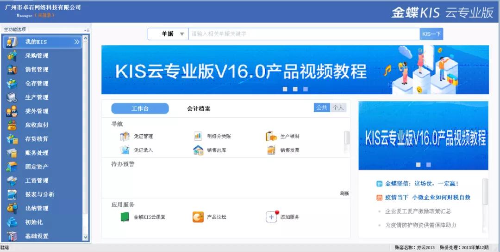Open 我的KIS sidebar icon
500x252 pixels.
coord(12,42)
